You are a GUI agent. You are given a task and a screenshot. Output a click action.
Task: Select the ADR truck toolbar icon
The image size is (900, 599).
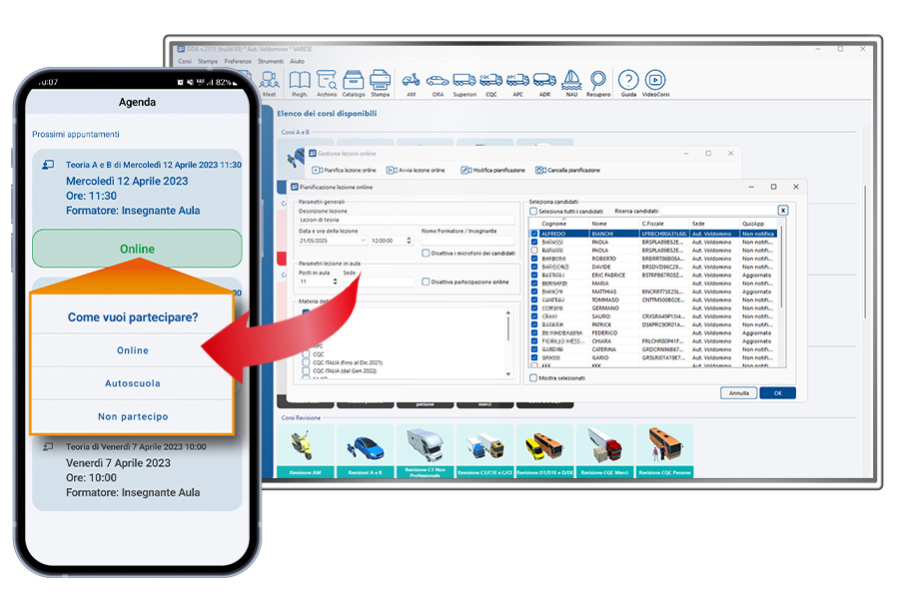pyautogui.click(x=544, y=83)
